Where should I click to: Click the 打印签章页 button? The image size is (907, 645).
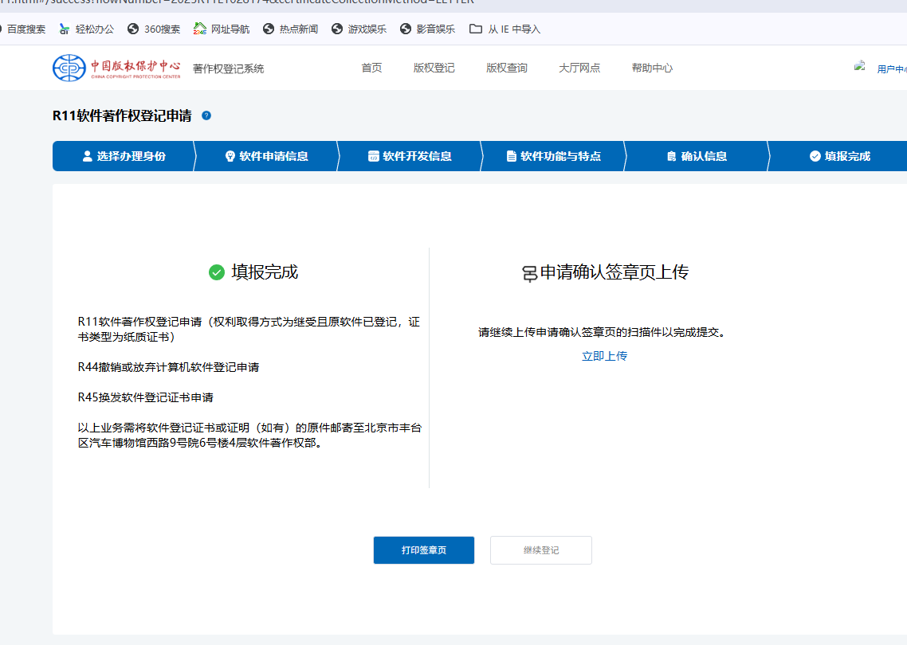pyautogui.click(x=423, y=550)
